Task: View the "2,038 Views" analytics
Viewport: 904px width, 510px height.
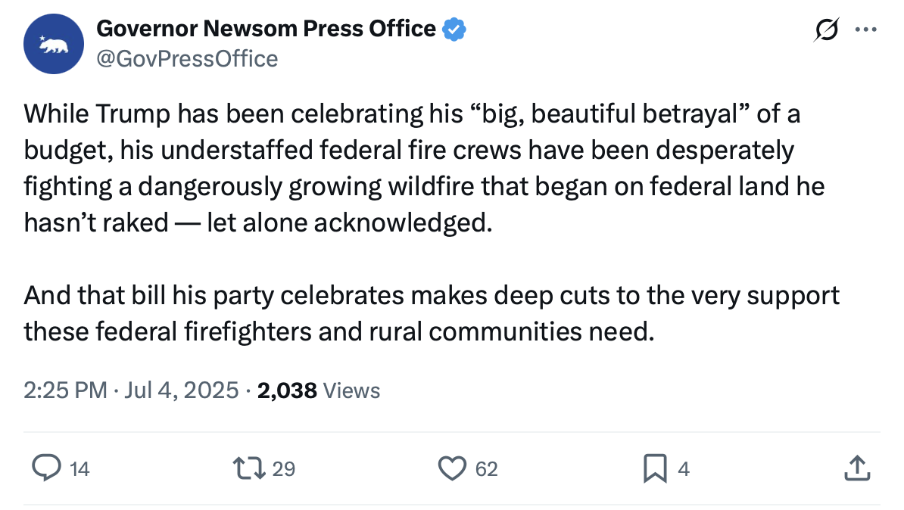Action: 319,390
